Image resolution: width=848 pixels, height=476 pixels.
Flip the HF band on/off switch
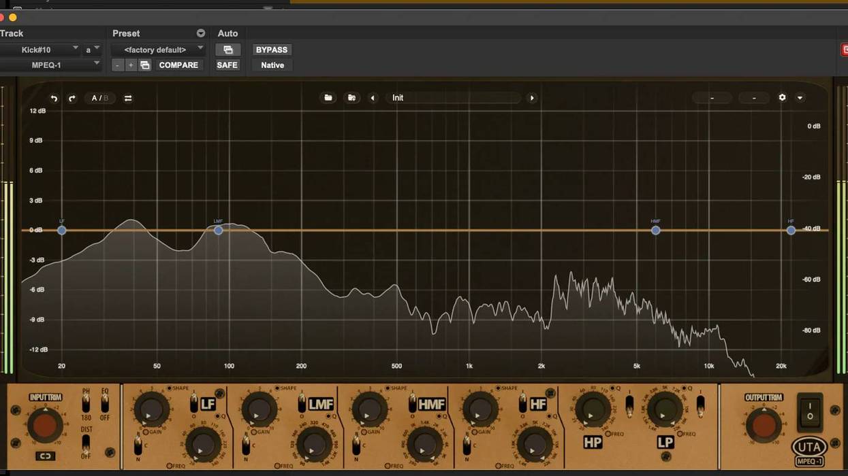click(522, 403)
